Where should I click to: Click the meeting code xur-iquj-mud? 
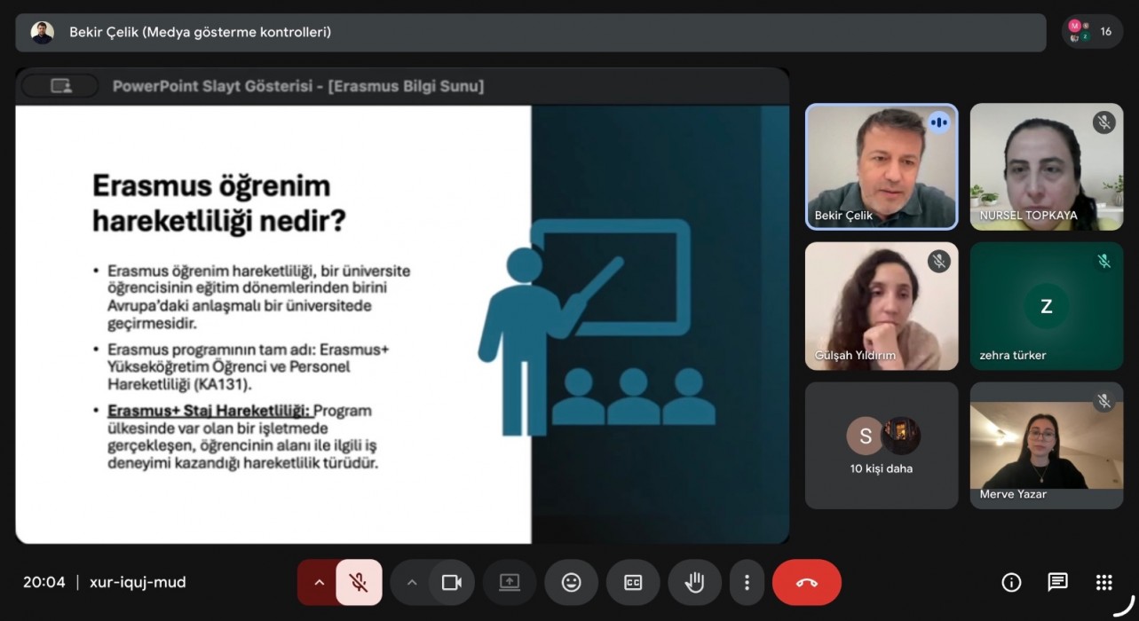coord(138,583)
